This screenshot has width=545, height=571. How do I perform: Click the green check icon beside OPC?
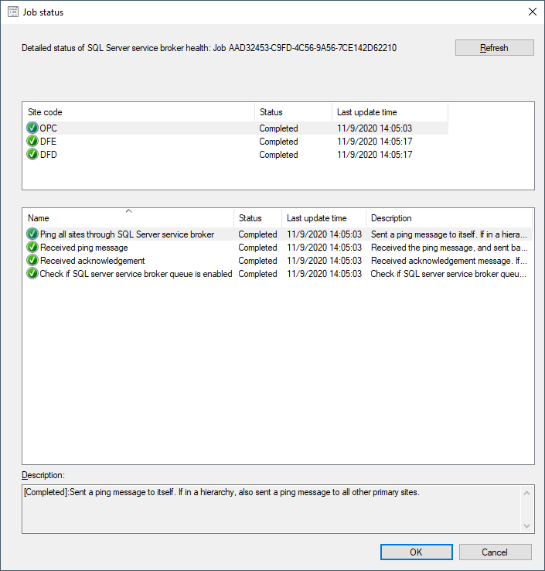point(32,128)
